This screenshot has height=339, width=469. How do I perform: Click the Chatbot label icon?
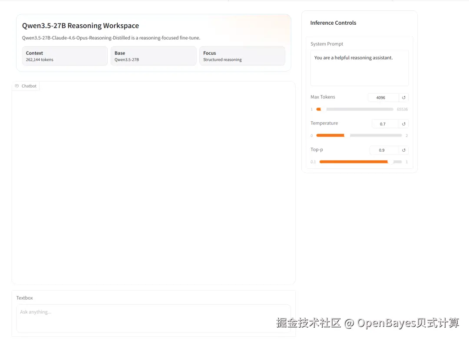17,86
